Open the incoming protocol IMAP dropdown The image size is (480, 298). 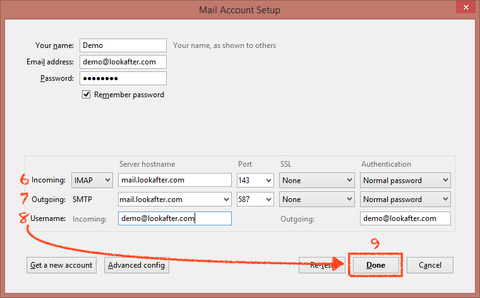[x=92, y=181]
